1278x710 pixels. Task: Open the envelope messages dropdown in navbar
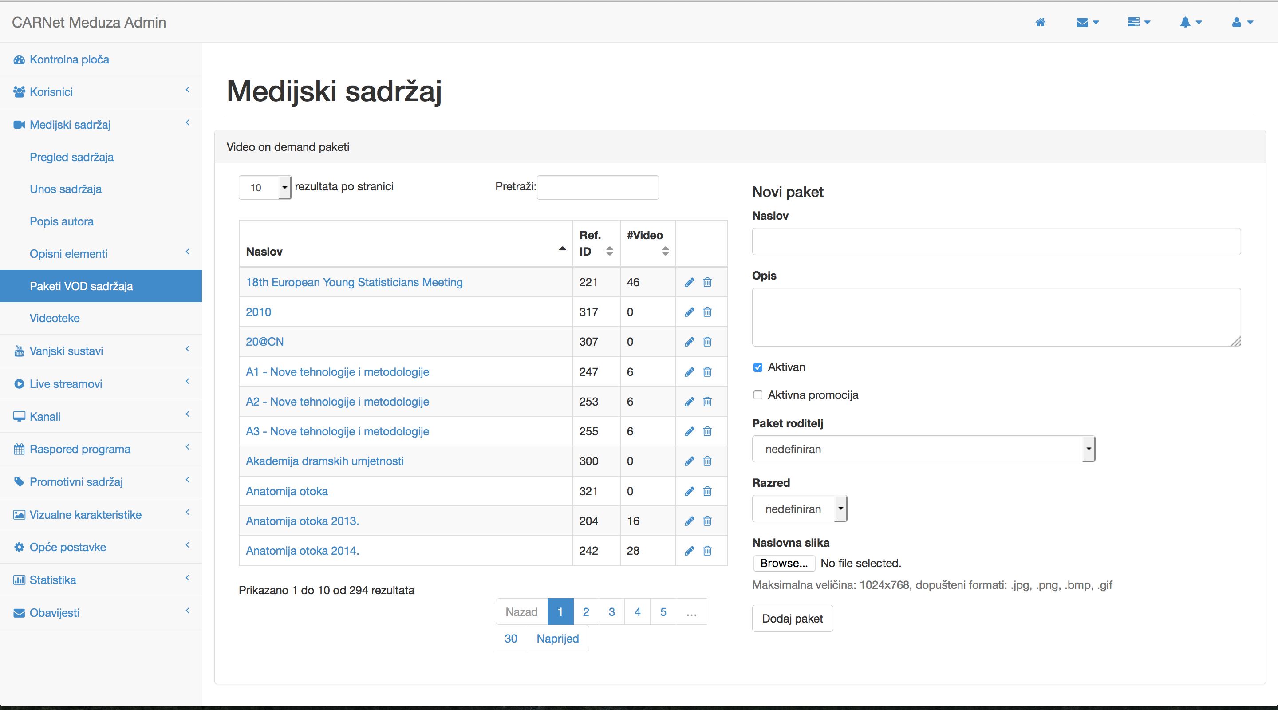click(x=1088, y=22)
